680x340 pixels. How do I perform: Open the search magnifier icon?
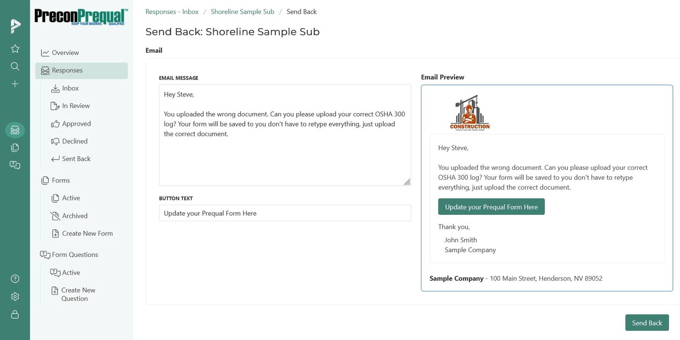[x=15, y=66]
